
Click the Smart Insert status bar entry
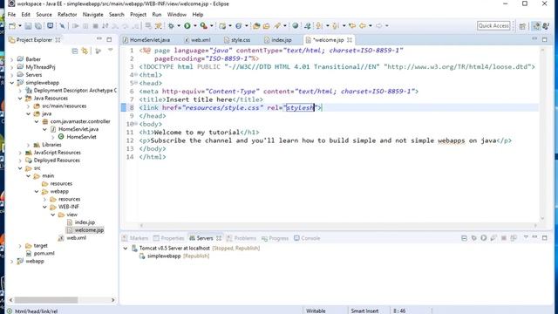pyautogui.click(x=364, y=311)
